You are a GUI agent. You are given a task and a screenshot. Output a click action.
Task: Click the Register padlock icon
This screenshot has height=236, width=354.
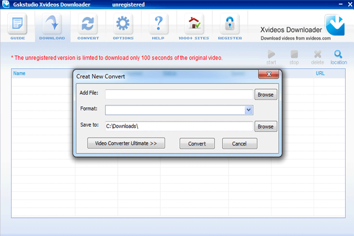[x=230, y=25]
